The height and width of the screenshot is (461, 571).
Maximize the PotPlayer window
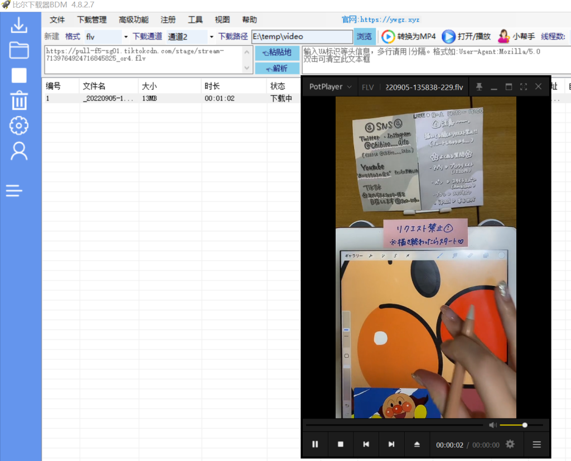coord(509,86)
